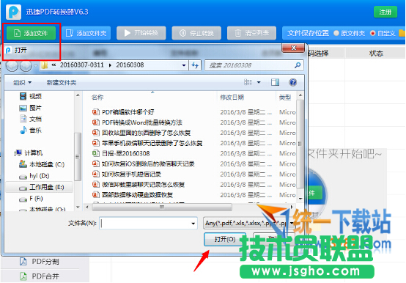Screen dimensions: 406x283
Task: Go forward with the dialog forward arrow
Action: (26, 66)
